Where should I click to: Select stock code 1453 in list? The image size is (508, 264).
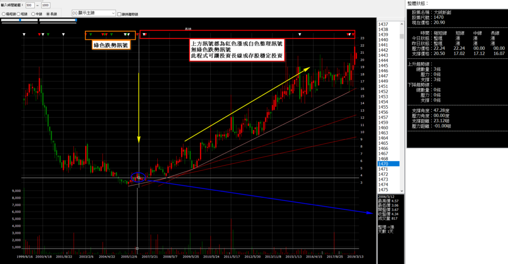click(388, 96)
